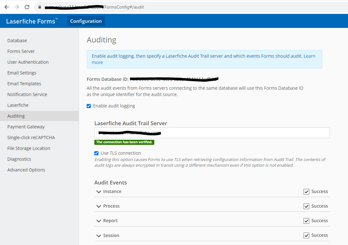This screenshot has width=348, height=245.
Task: Select Laserfiche in the sidebar
Action: [x=18, y=105]
